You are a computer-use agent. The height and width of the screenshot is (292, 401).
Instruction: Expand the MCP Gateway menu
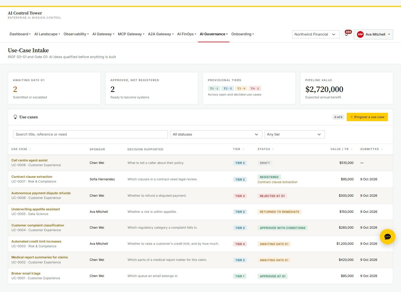(x=131, y=34)
